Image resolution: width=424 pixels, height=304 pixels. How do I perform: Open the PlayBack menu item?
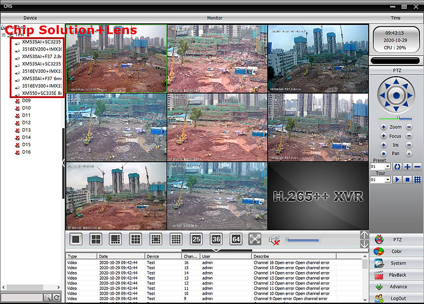[397, 275]
